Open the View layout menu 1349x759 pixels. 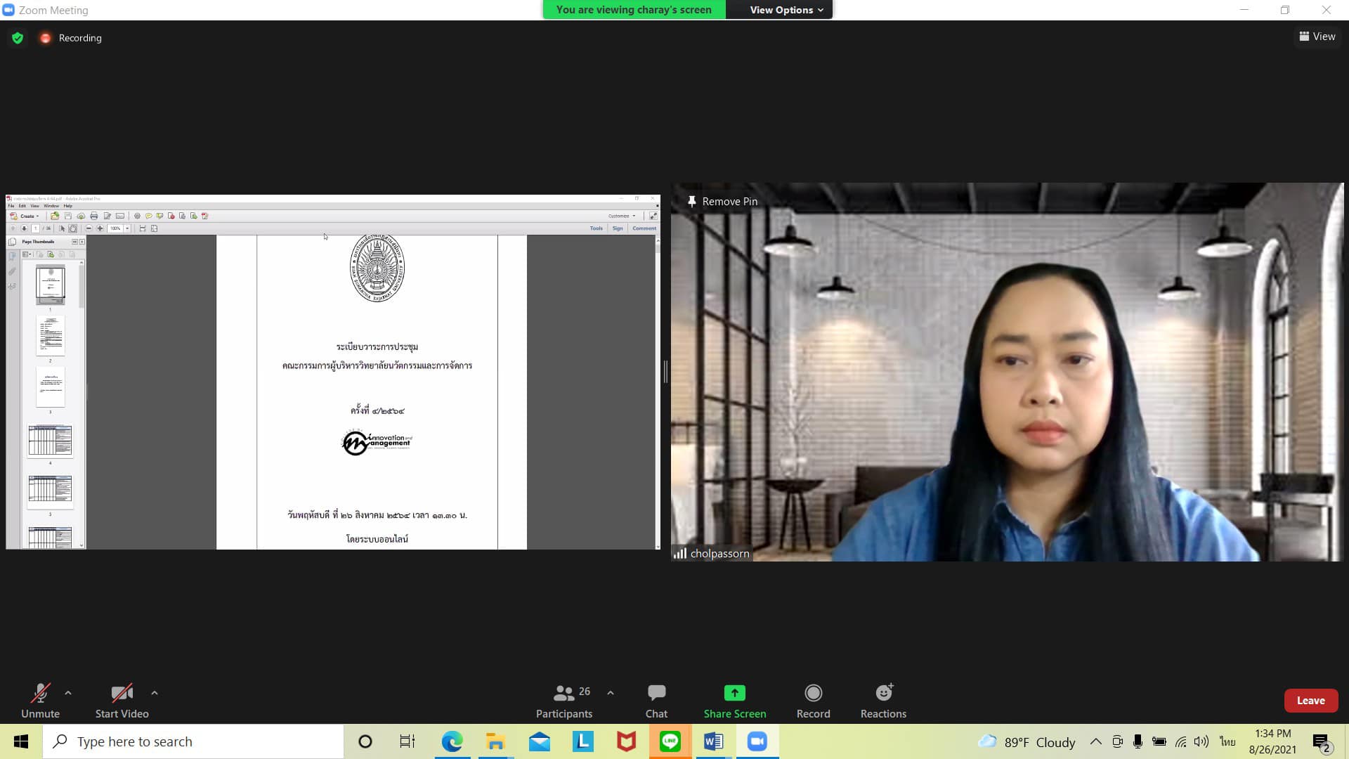click(1317, 37)
